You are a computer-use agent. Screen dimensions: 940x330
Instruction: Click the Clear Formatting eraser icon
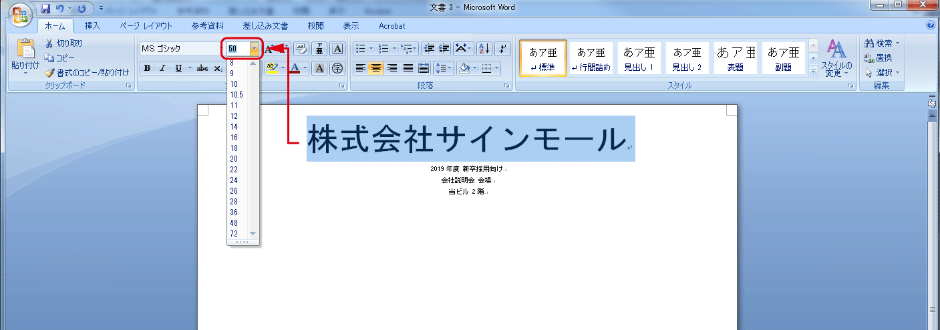point(301,49)
